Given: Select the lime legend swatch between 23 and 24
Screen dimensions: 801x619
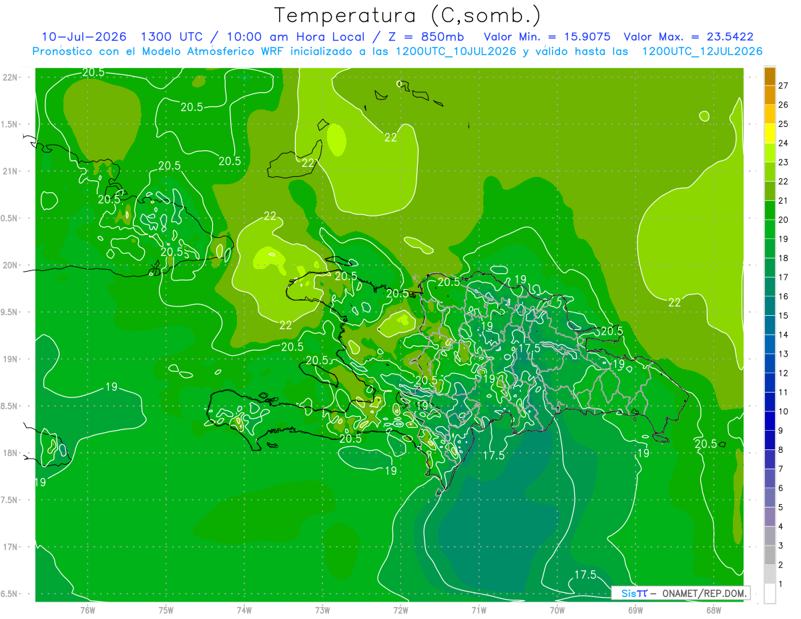Looking at the screenshot, I should 770,153.
